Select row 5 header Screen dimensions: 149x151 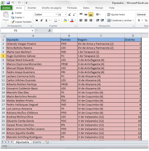coord(3,56)
